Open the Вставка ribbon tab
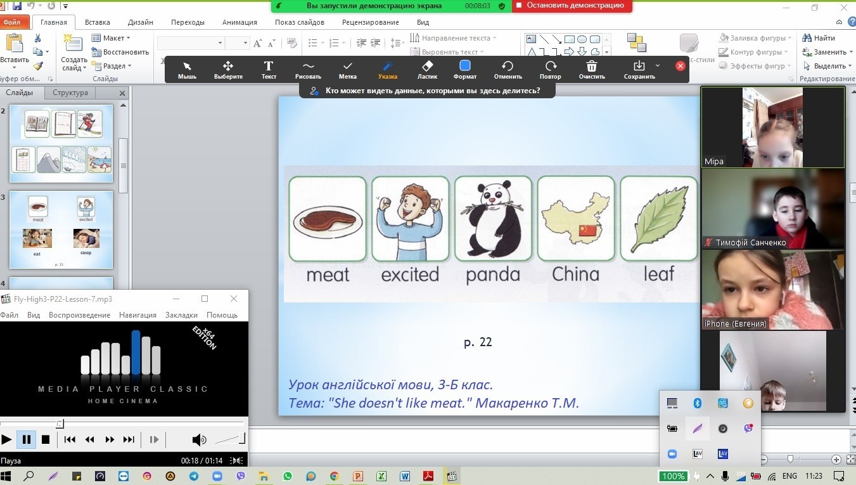856x485 pixels. point(97,22)
